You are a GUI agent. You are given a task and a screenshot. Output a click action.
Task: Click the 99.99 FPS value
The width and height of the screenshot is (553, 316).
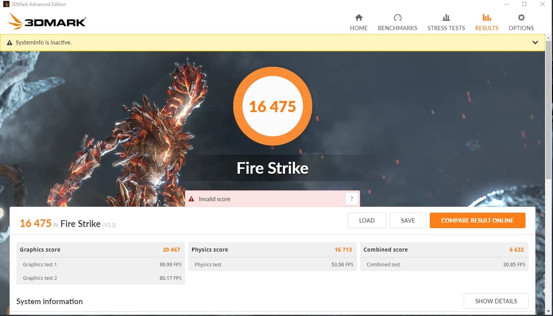(171, 265)
